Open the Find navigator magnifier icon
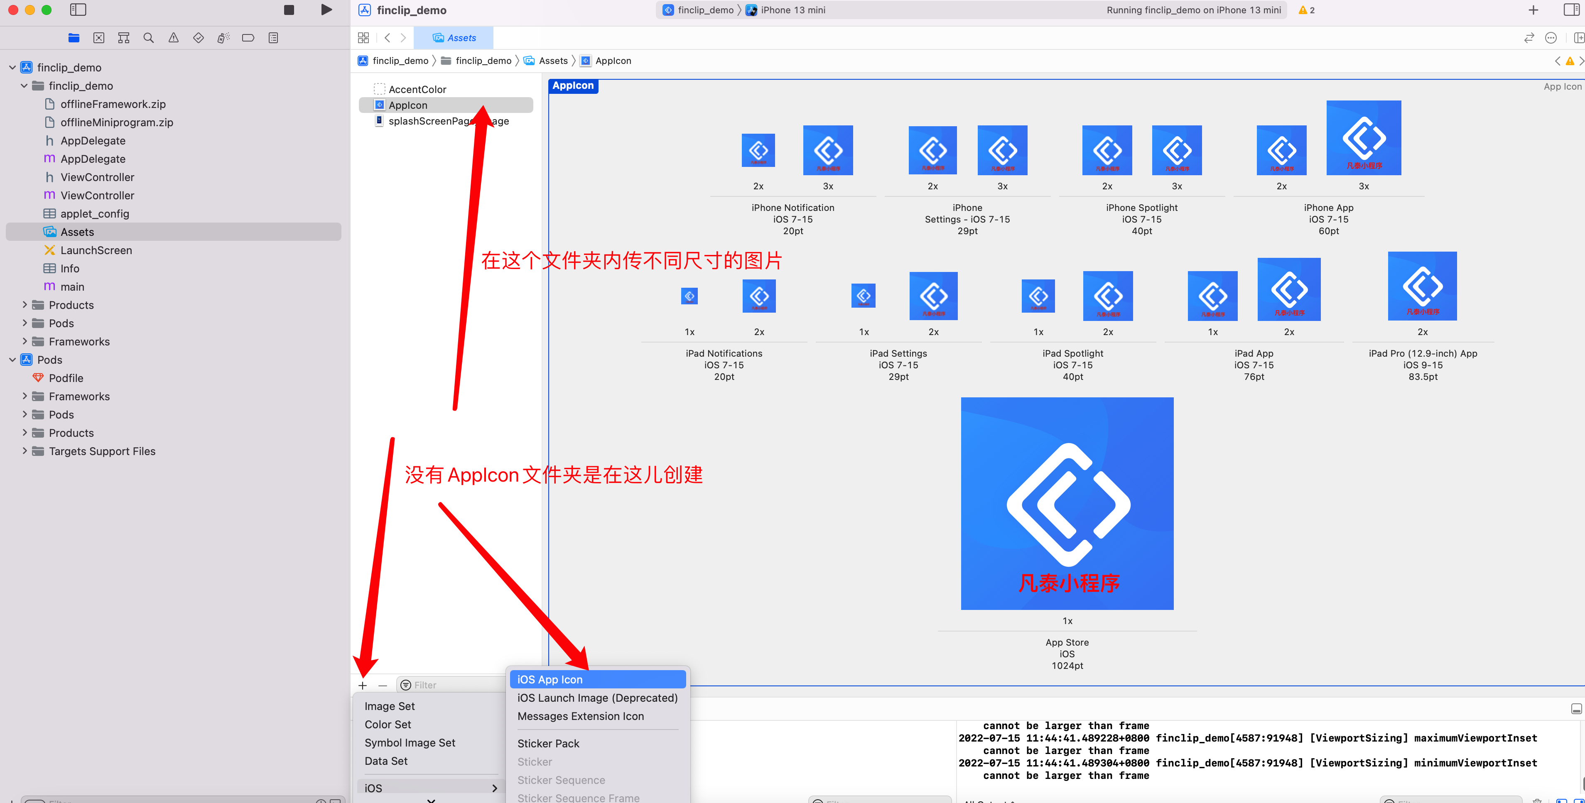 click(x=148, y=38)
